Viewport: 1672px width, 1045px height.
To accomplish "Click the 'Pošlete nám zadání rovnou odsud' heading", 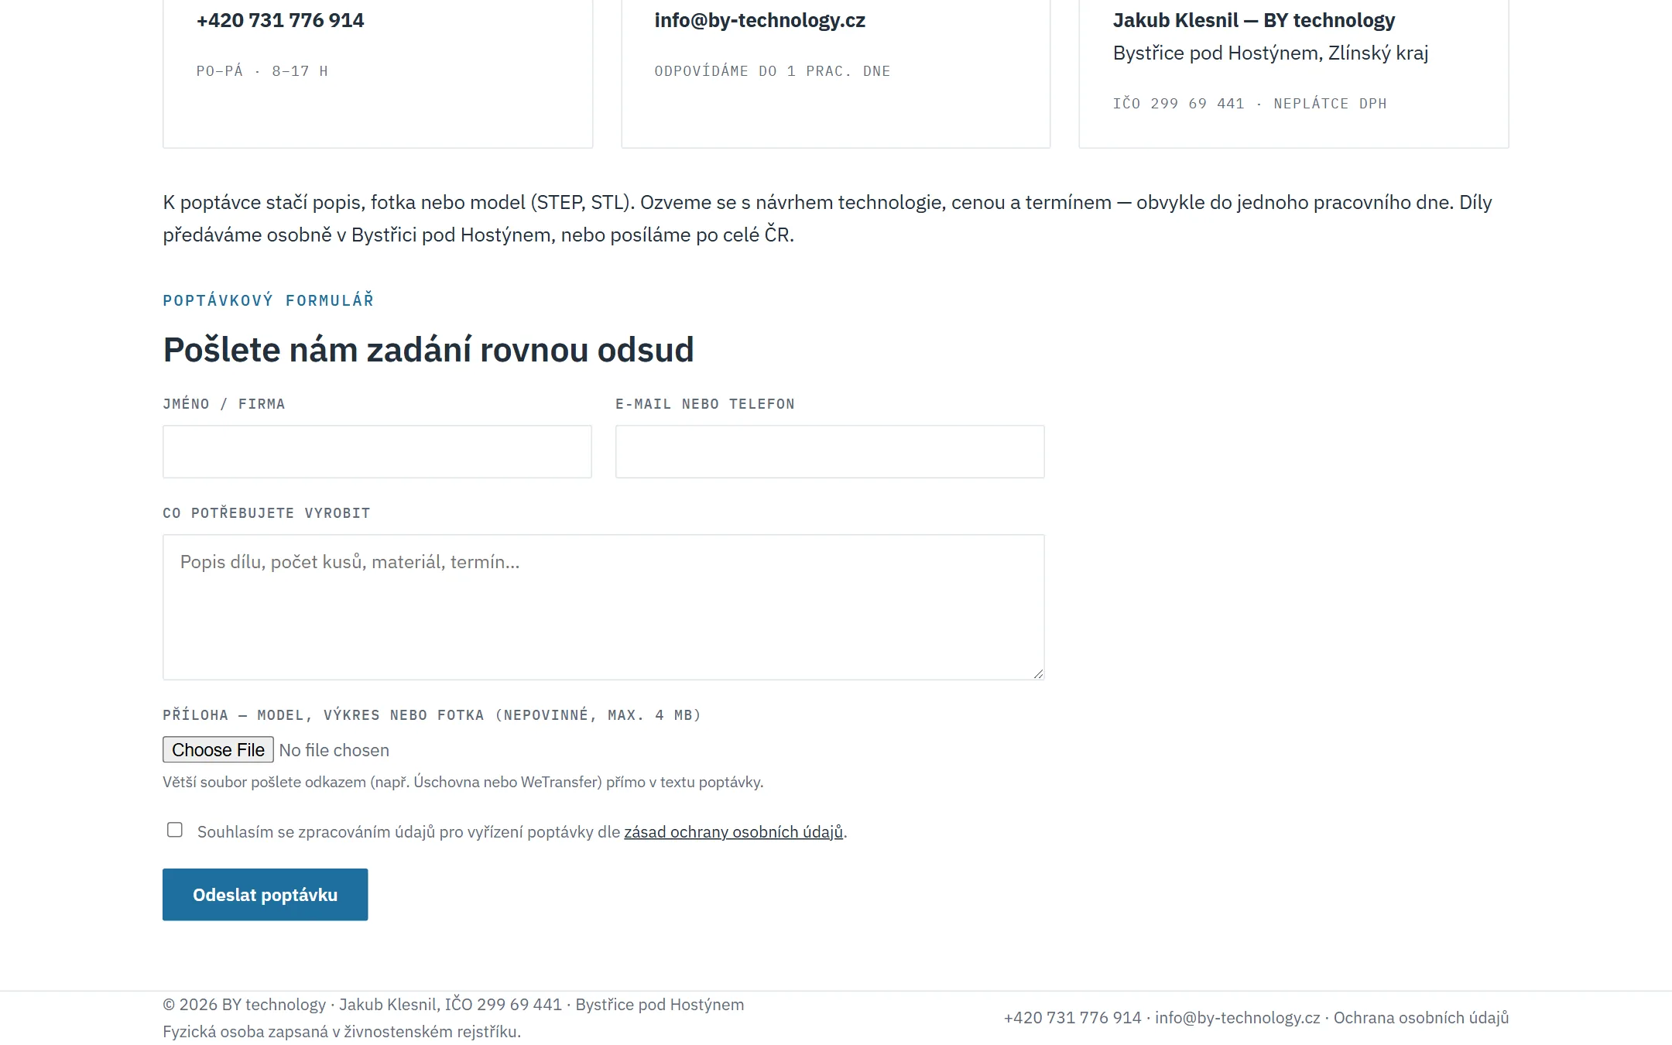I will 428,350.
